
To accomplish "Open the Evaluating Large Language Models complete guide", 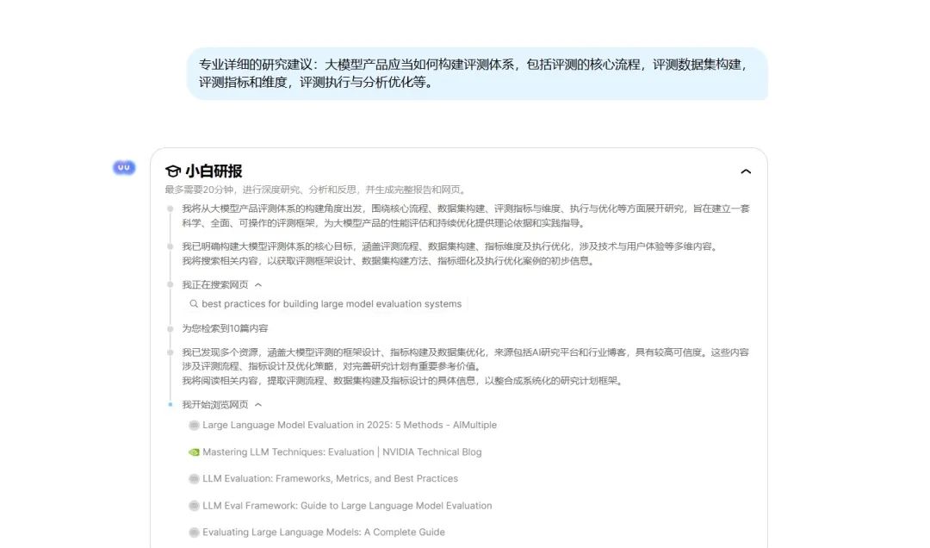I will click(x=323, y=532).
